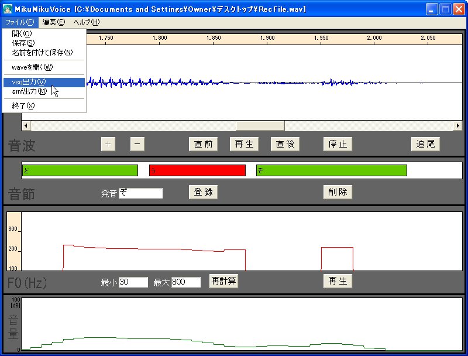
Task: Click the 追尾 follow button
Action: click(x=425, y=144)
